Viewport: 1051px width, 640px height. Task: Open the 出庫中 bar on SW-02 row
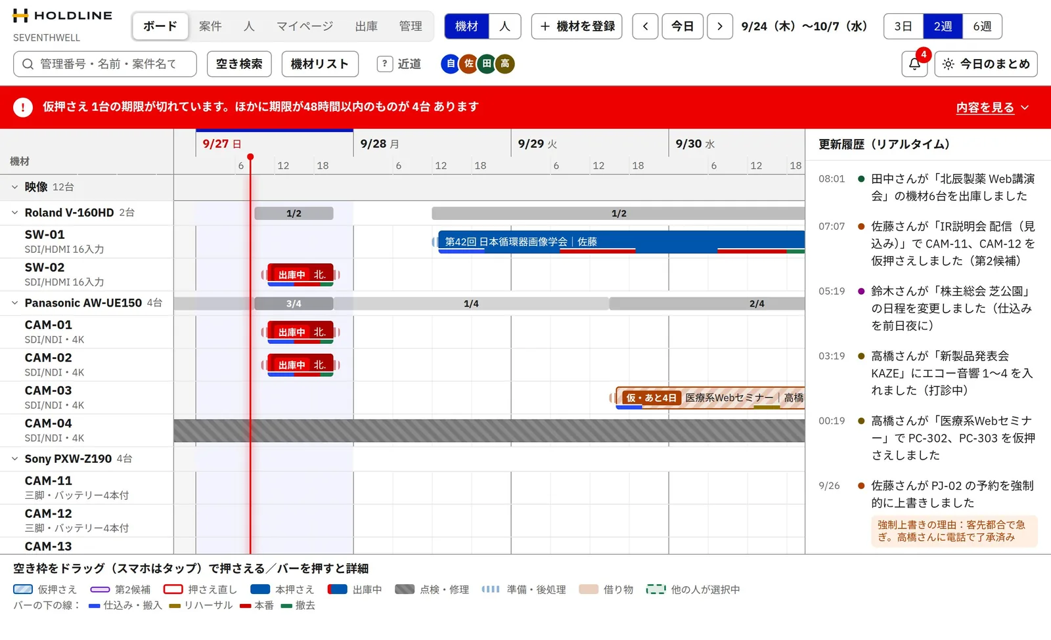click(x=300, y=275)
